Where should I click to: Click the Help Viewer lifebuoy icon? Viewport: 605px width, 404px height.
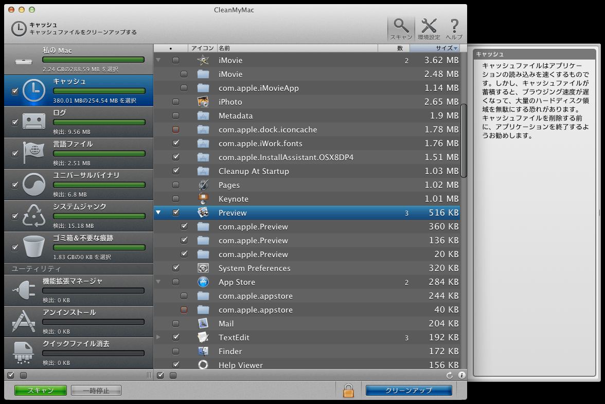coord(203,364)
